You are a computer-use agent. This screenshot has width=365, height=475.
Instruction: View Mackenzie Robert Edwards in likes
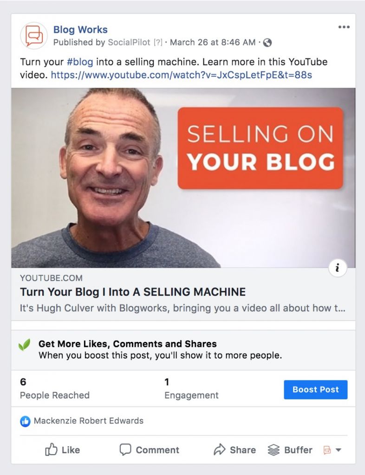point(89,421)
